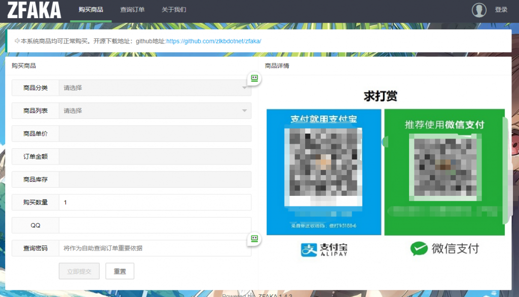Open the GitHub zfaka repository link
Image resolution: width=519 pixels, height=297 pixels.
tap(213, 41)
